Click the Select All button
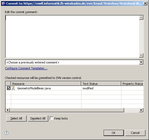Image resolution: width=149 pixels, height=140 pixels. pyautogui.click(x=17, y=118)
